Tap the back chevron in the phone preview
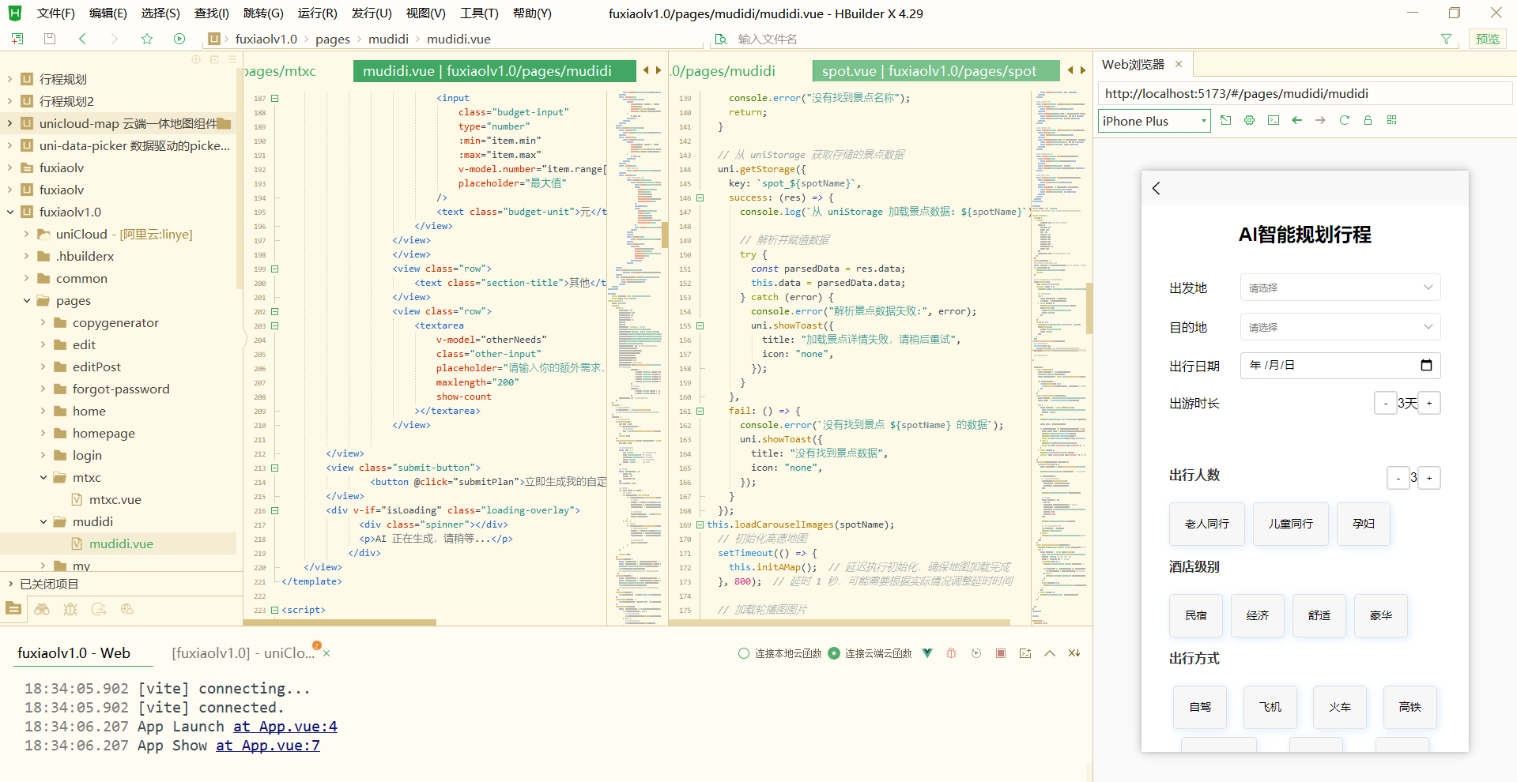Screen dimensions: 1517x782 (x=1157, y=188)
